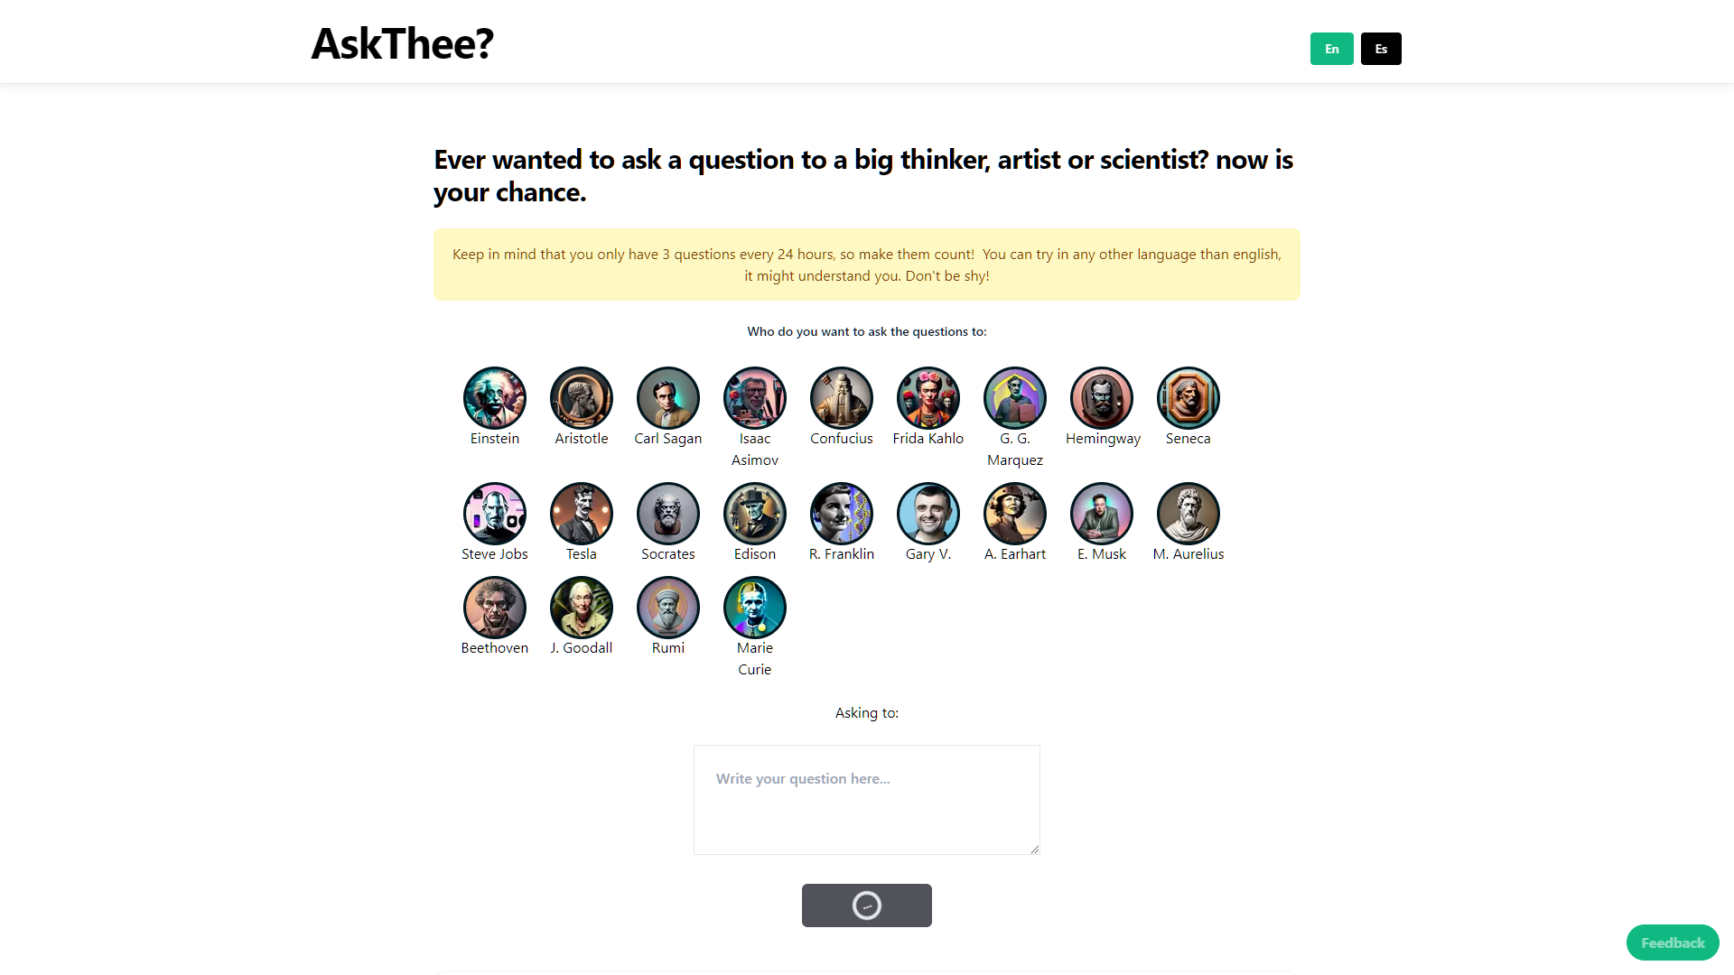Switch the site language to Spanish
Screen dimensions: 1734x975
[x=1380, y=48]
